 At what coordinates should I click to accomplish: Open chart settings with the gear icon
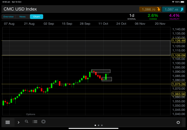point(178,122)
